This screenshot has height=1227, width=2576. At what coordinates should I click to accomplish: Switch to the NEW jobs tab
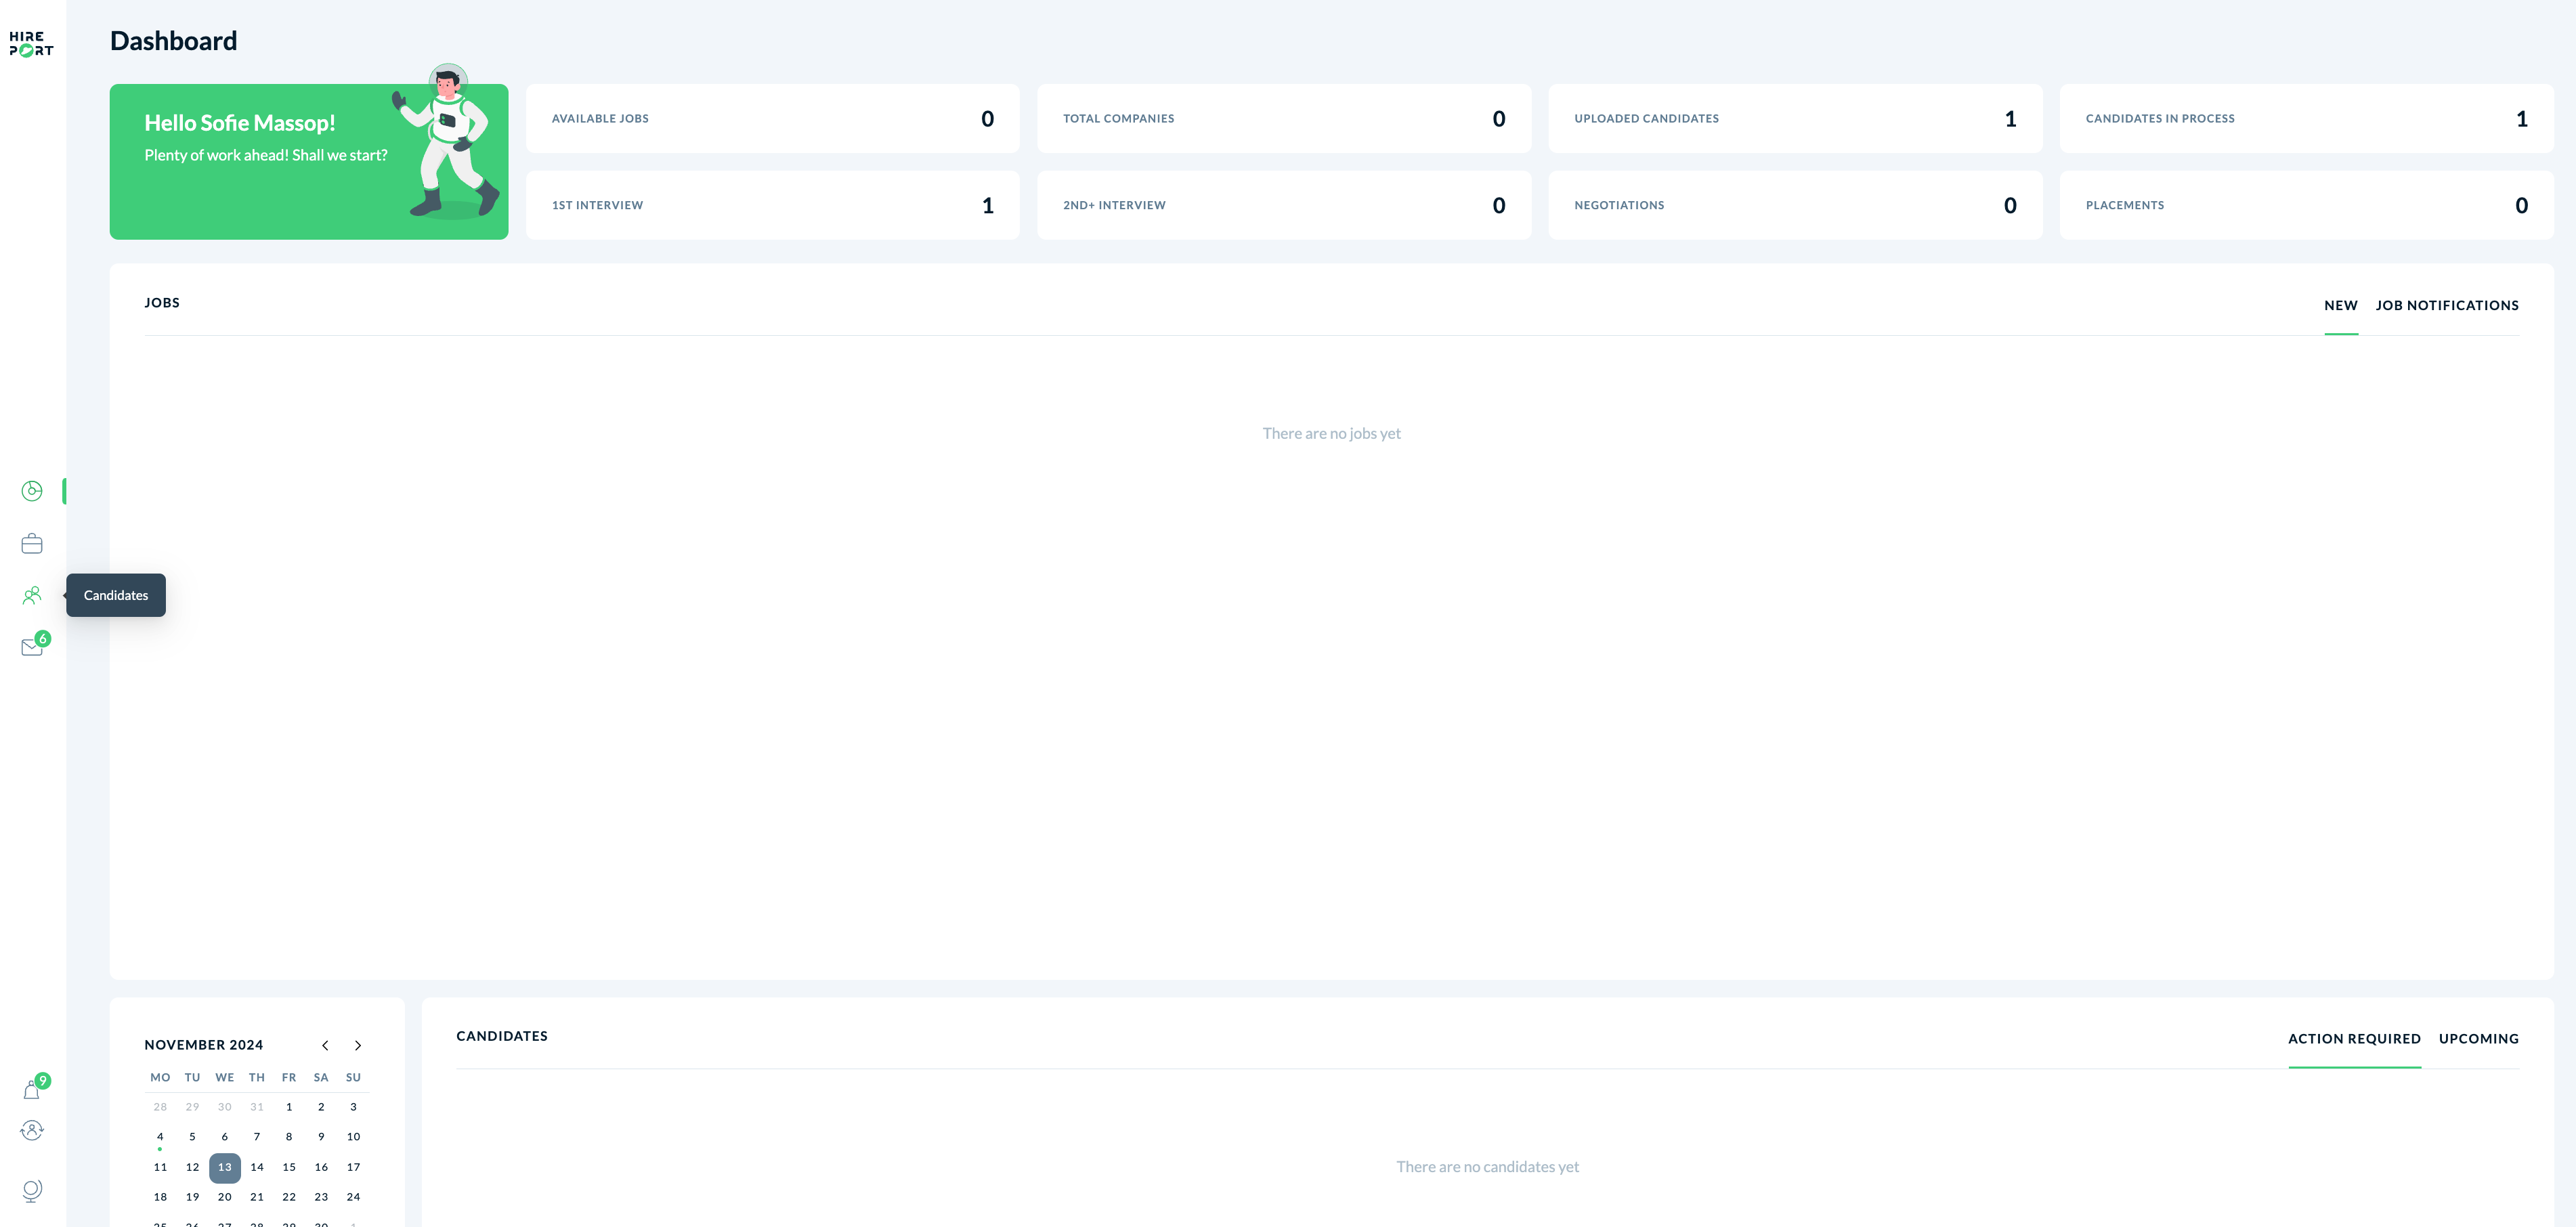tap(2340, 305)
